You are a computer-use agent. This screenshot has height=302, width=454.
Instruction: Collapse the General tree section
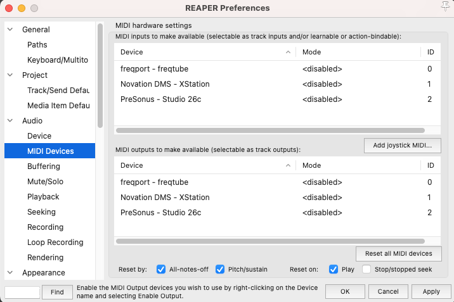click(10, 30)
